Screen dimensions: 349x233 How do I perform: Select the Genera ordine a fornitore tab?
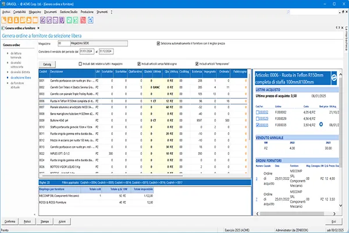point(20,28)
